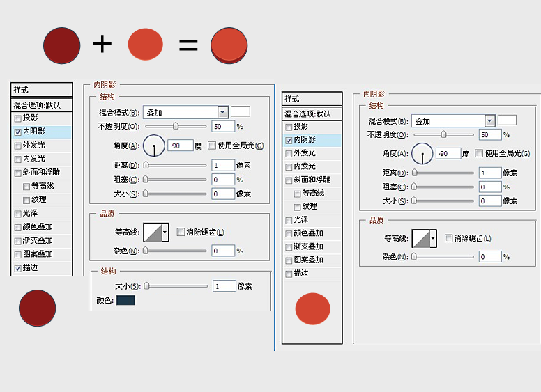Uncheck 内阴影 in left style list
The width and height of the screenshot is (541, 392).
17,132
